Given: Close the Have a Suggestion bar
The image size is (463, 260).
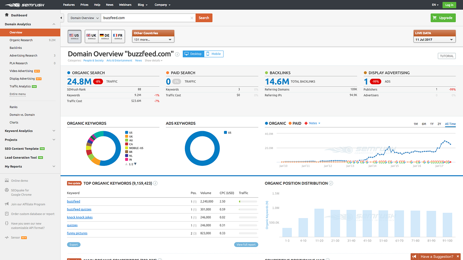Looking at the screenshot, I should click(458, 256).
